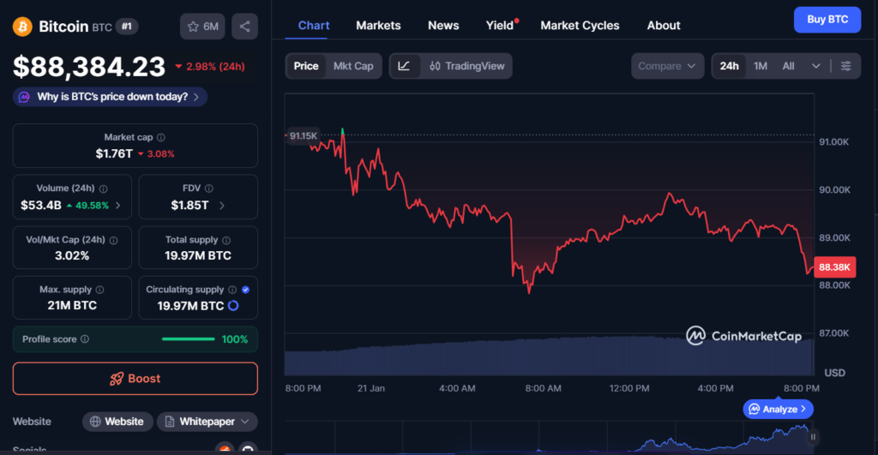
Task: Expand more time ranges chevron after All
Action: point(815,66)
